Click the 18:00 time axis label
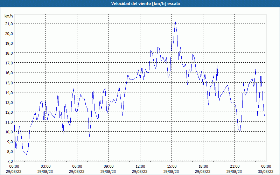This screenshot has height=175, width=280. pyautogui.click(x=203, y=167)
